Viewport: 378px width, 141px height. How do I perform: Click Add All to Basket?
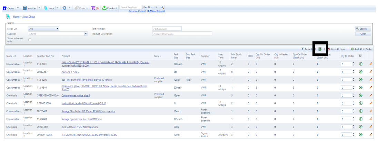click(x=361, y=49)
